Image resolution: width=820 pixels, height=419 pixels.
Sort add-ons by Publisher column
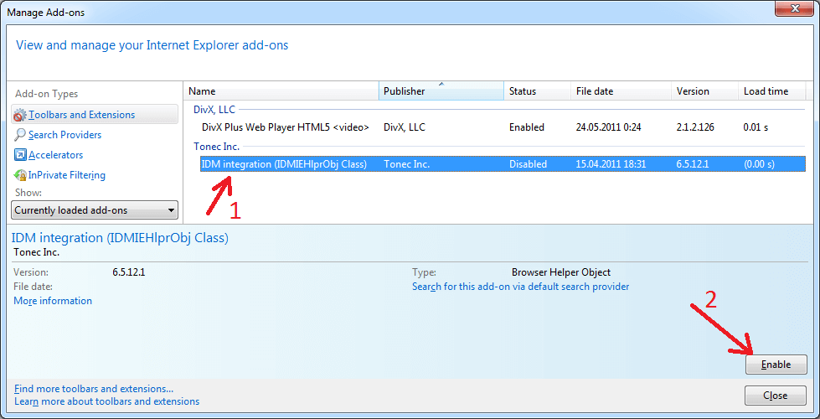point(441,91)
